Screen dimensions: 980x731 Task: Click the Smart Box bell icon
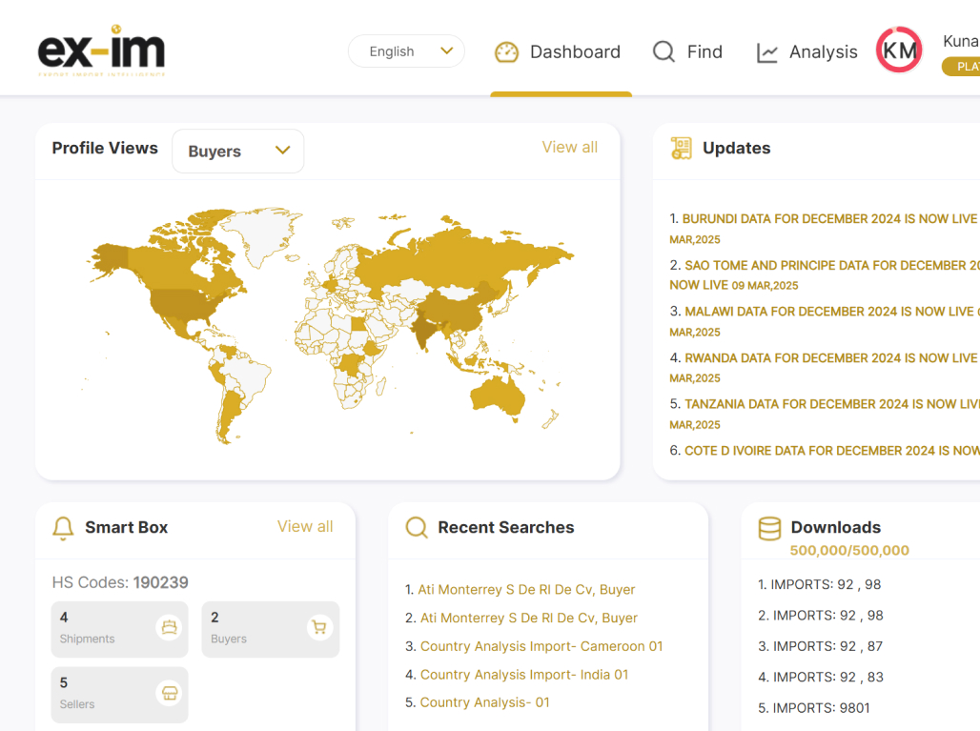(63, 528)
